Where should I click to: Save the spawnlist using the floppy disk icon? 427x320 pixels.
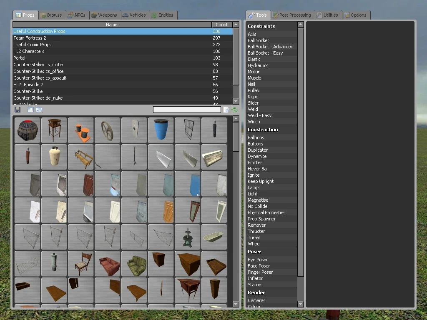[x=17, y=110]
